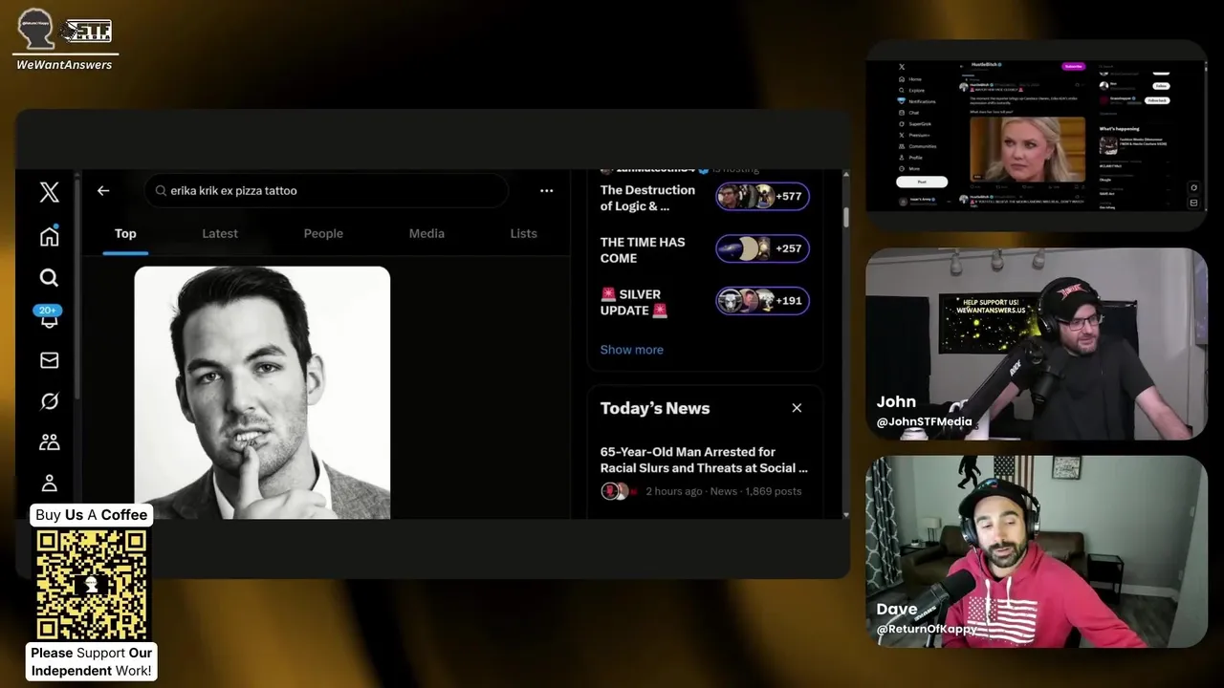This screenshot has width=1224, height=688.
Task: Open Home from the main window sidebar
Action: (x=50, y=236)
